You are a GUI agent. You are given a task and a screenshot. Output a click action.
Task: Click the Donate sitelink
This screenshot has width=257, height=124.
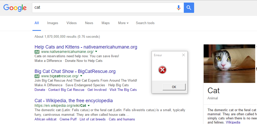click(40, 90)
